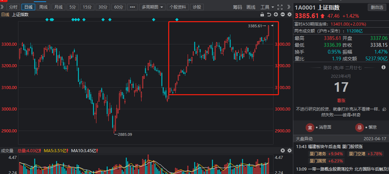Open 工具 tools dropdown menu
389x174 pixels.
click(x=267, y=7)
